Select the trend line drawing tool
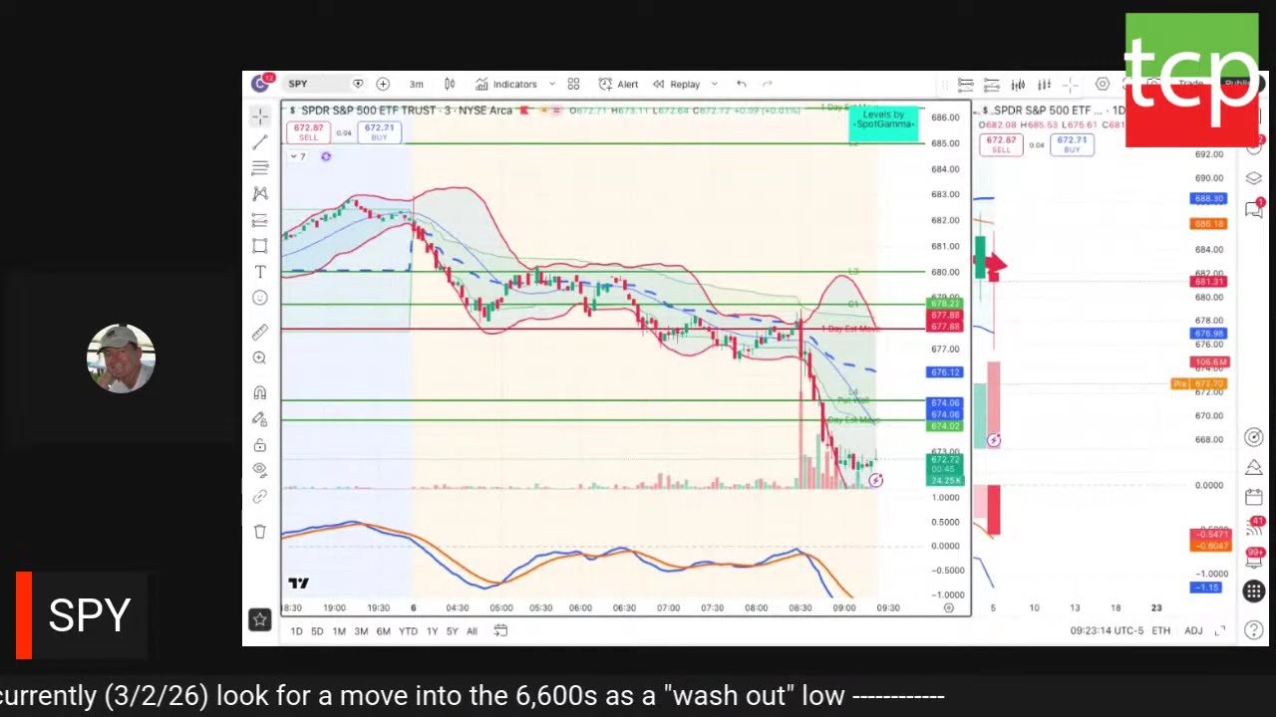Image resolution: width=1276 pixels, height=717 pixels. tap(260, 142)
